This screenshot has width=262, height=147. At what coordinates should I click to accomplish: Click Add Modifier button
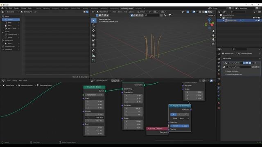241,58
